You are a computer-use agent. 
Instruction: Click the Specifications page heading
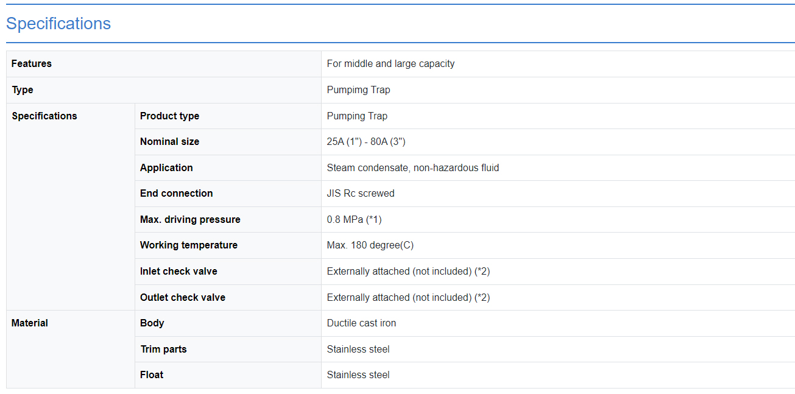coord(58,24)
